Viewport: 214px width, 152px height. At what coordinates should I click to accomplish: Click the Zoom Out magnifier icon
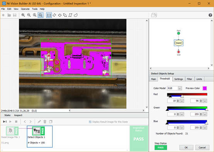(29, 15)
